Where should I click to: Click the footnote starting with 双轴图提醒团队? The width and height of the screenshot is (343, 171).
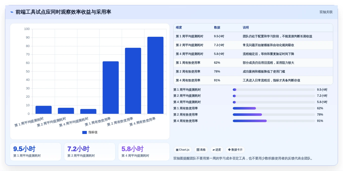(x=244, y=158)
